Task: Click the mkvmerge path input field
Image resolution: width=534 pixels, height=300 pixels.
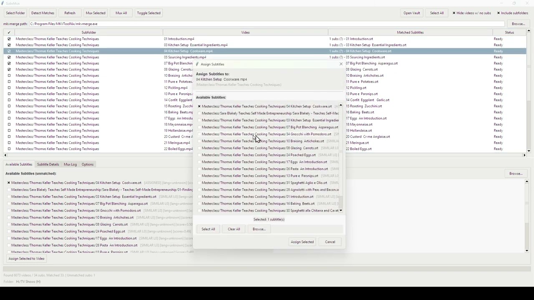Action: (267, 24)
